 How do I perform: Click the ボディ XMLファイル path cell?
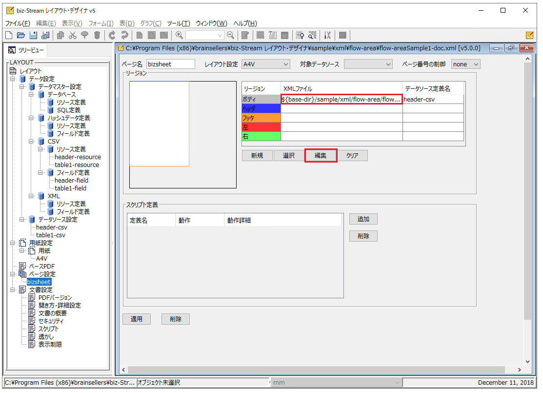click(342, 99)
